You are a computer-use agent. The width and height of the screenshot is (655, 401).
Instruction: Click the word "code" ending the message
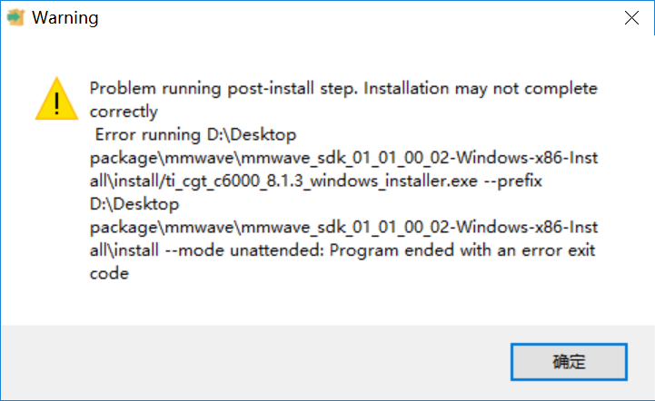[x=108, y=274]
